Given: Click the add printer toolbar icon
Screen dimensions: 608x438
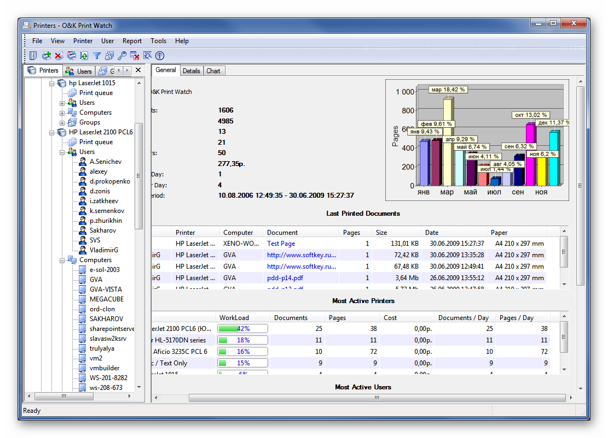Looking at the screenshot, I should point(46,56).
